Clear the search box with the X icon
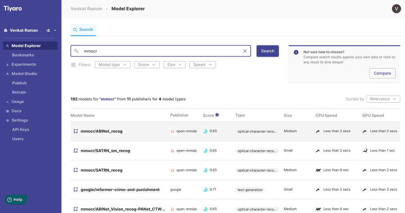405x213 pixels. tap(245, 51)
